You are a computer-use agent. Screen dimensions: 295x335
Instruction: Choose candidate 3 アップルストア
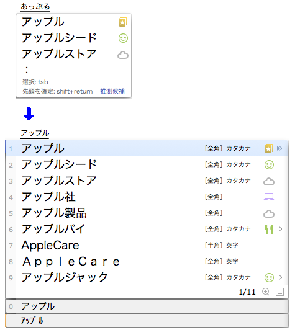click(147, 181)
